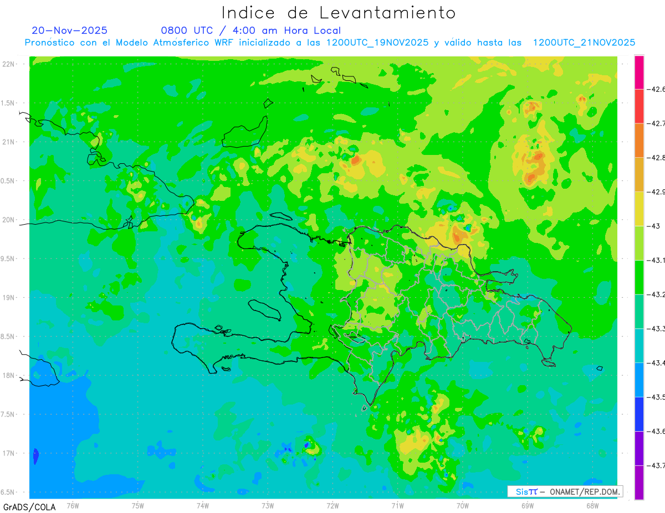Click the '73W' longitude label
The height and width of the screenshot is (513, 665).
268,505
